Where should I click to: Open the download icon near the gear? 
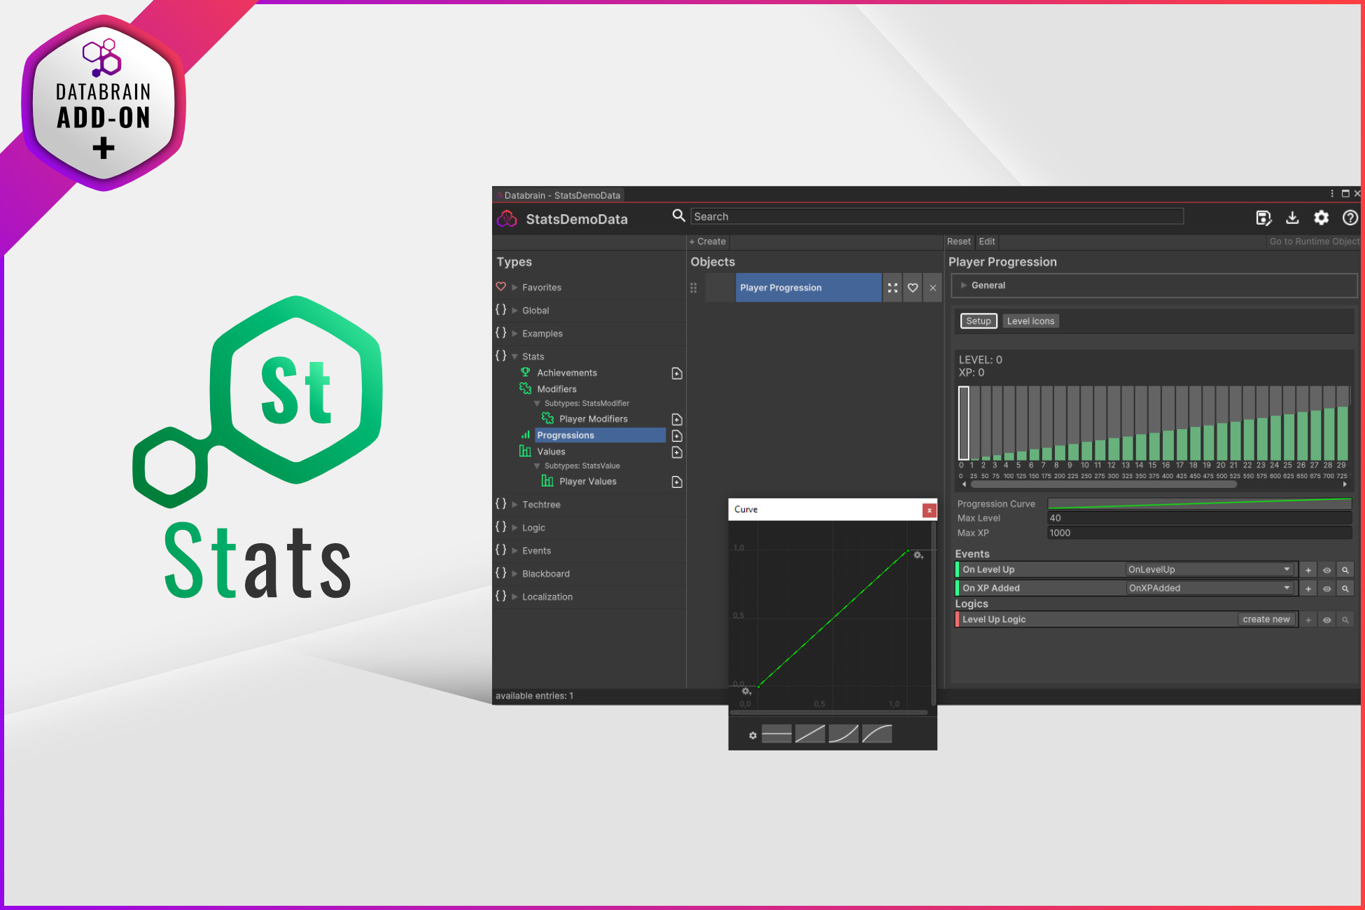coord(1292,218)
